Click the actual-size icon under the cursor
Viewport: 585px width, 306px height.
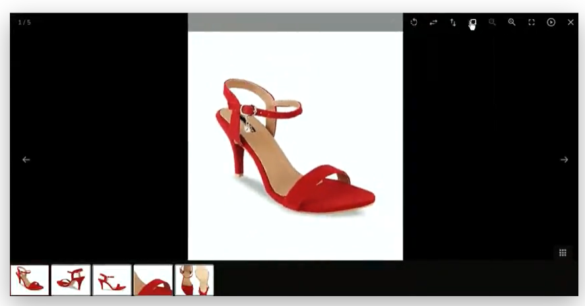point(472,23)
